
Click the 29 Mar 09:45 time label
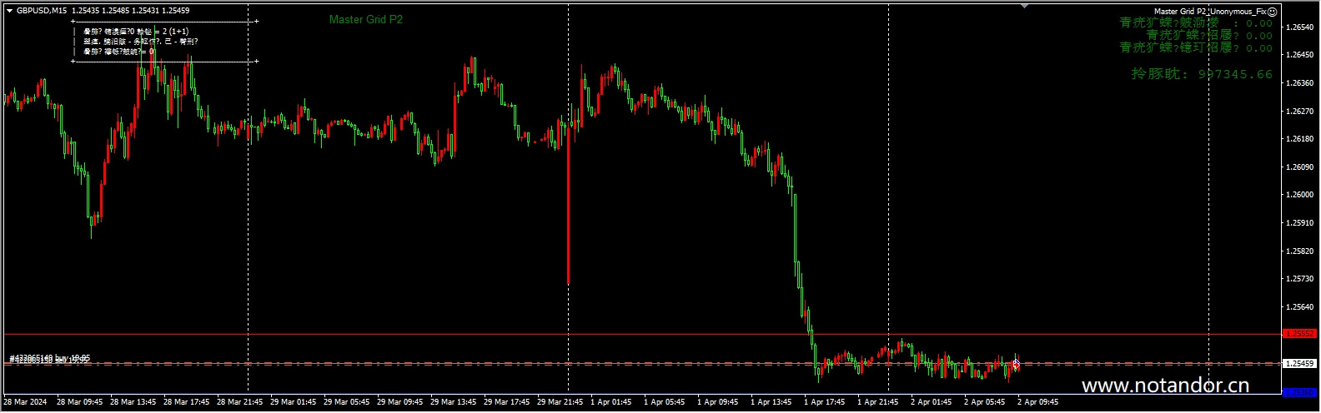coord(400,402)
